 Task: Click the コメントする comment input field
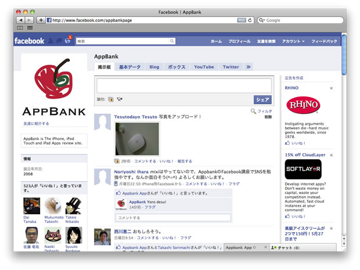click(173, 218)
